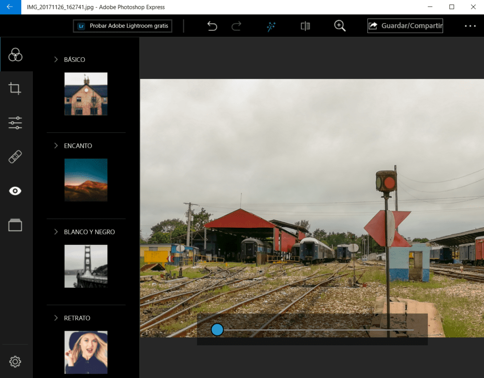484x378 pixels.
Task: Click the back arrow button
Action: coord(10,7)
